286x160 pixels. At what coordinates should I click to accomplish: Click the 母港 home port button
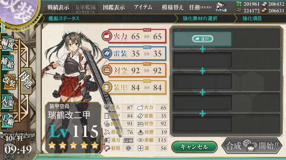pyautogui.click(x=26, y=81)
